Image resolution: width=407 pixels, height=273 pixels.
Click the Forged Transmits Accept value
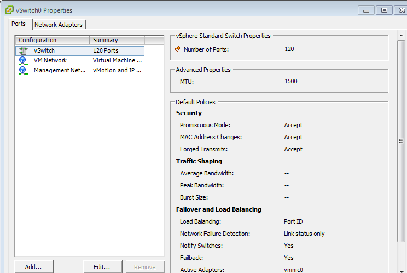293,149
